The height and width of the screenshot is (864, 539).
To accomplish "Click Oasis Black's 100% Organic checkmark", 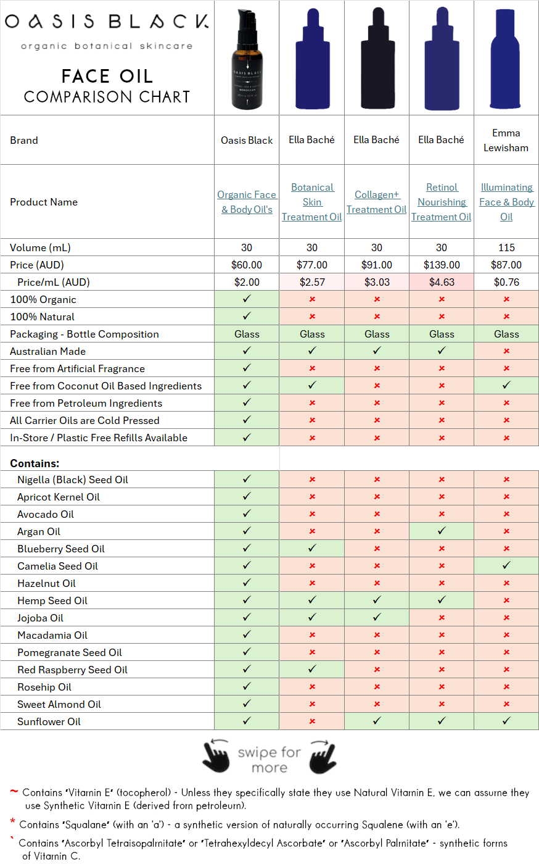I will click(247, 299).
